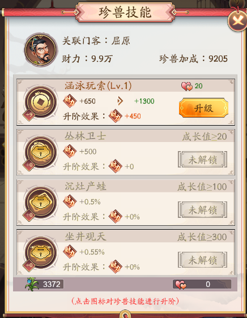Click the locked 坐井观天 skill icon
The image size is (247, 318).
tap(41, 253)
